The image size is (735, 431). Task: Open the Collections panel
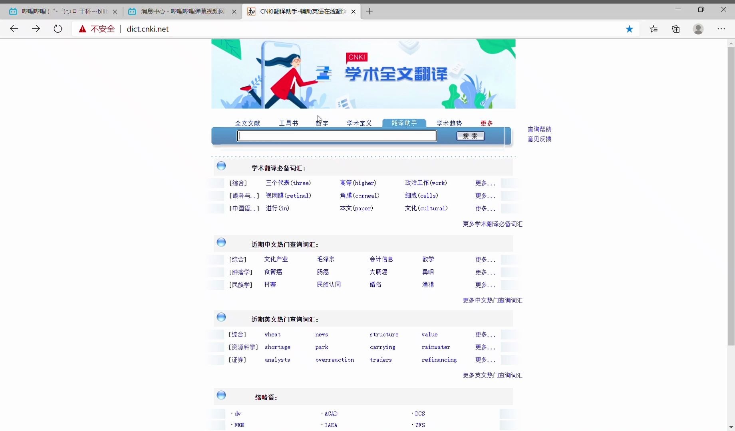tap(676, 29)
